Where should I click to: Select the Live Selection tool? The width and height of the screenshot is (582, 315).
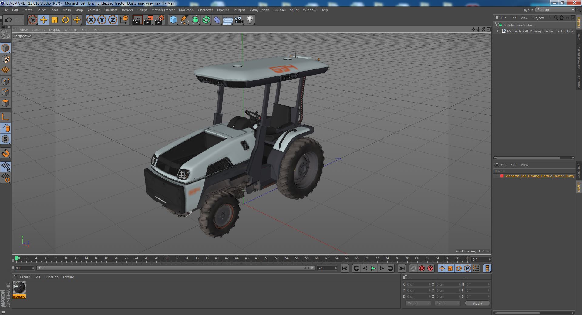32,20
